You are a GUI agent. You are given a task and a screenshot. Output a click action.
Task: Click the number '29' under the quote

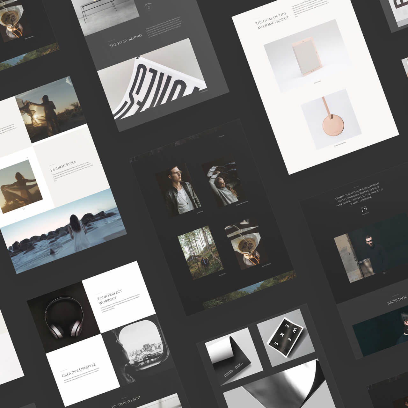point(364,209)
